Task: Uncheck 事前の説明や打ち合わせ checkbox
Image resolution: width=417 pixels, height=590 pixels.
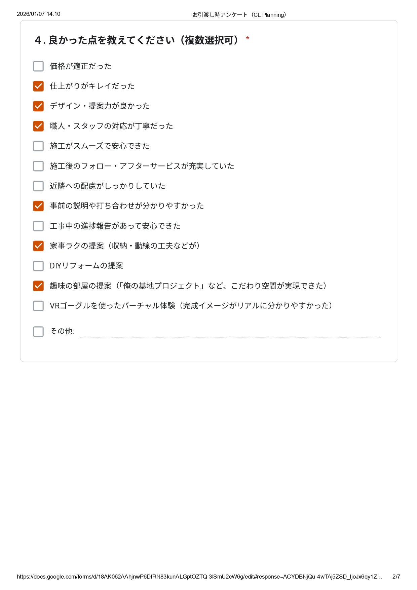Action: pyautogui.click(x=38, y=206)
